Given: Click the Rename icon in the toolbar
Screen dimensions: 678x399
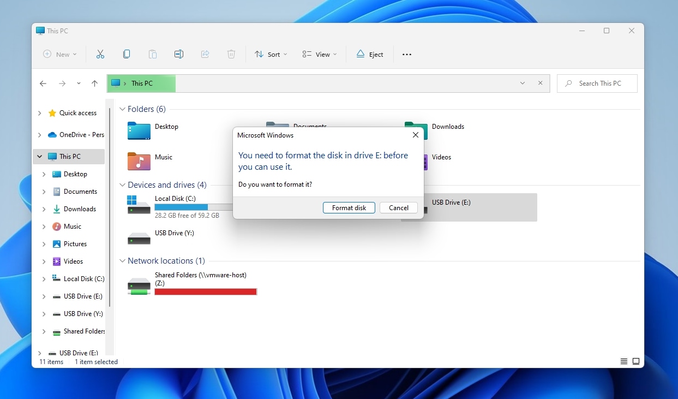Looking at the screenshot, I should 179,54.
